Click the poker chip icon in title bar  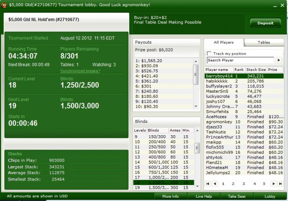tap(4, 5)
